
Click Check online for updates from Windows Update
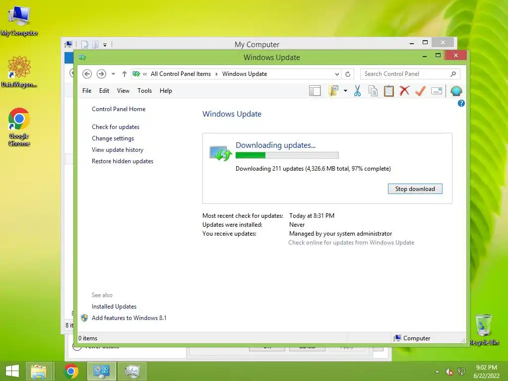pos(351,243)
